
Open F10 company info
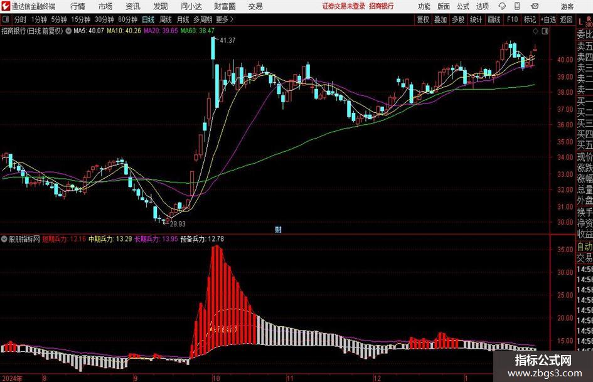pyautogui.click(x=513, y=19)
